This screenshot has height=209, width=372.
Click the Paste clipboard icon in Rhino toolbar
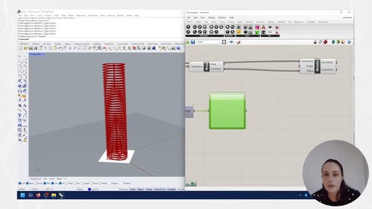pos(55,48)
